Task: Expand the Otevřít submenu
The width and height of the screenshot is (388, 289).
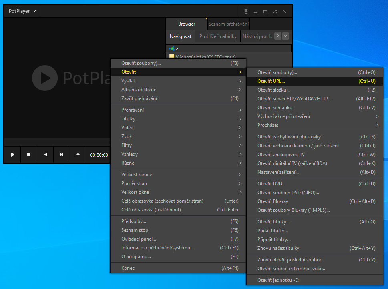Action: pyautogui.click(x=178, y=72)
